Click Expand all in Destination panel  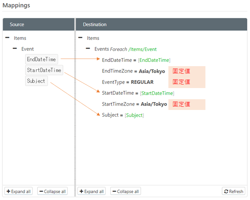(92, 191)
